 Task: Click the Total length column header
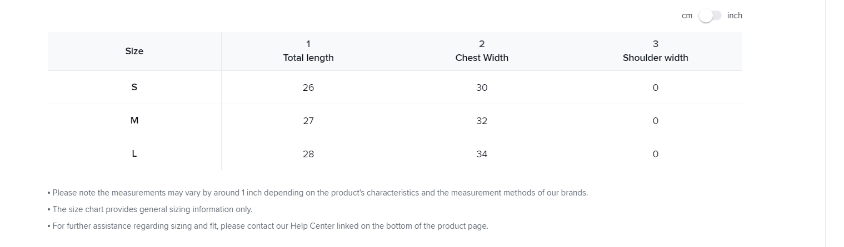(x=308, y=58)
